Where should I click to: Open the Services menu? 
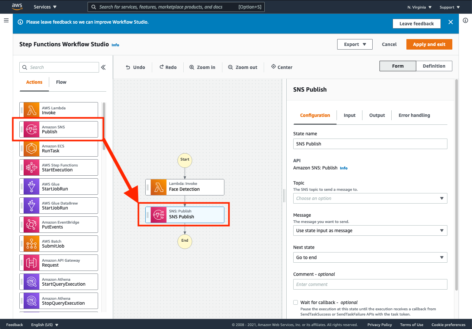[45, 7]
